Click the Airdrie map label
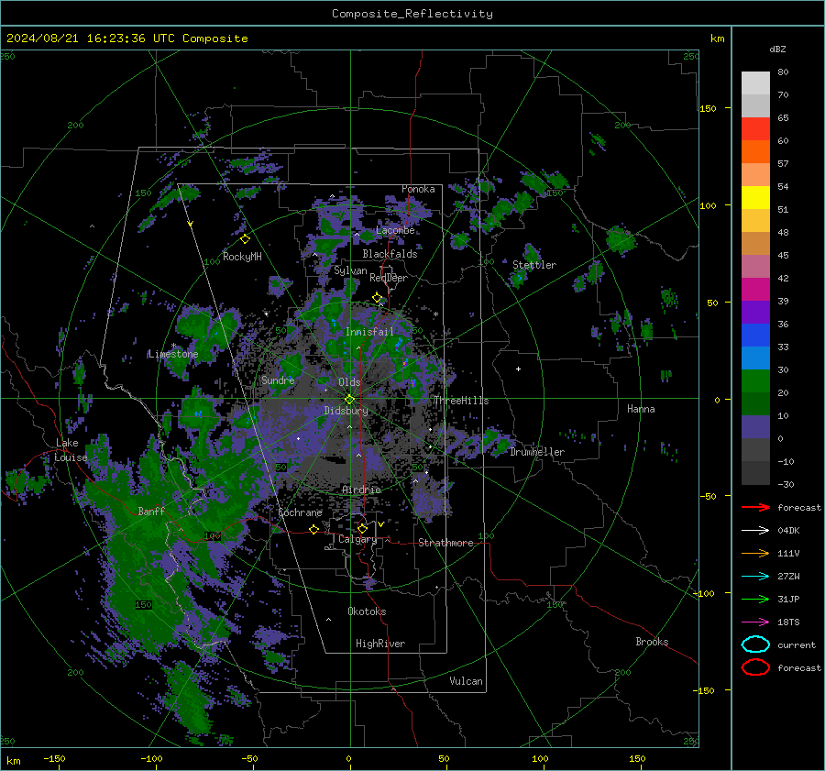825x771 pixels. tap(361, 490)
